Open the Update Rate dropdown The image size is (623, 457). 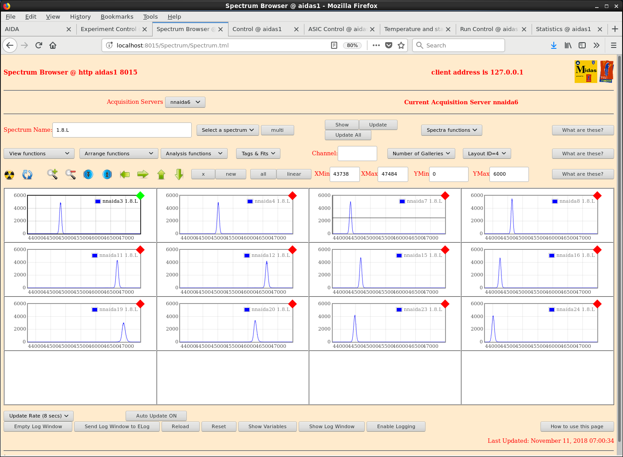coord(39,416)
